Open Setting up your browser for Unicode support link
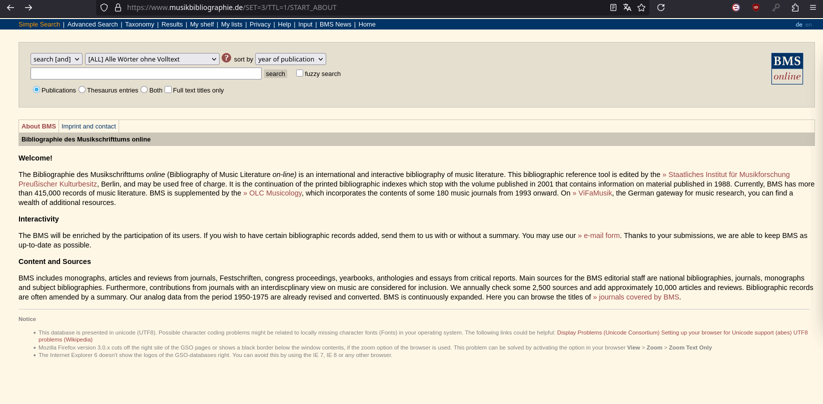 [x=726, y=332]
